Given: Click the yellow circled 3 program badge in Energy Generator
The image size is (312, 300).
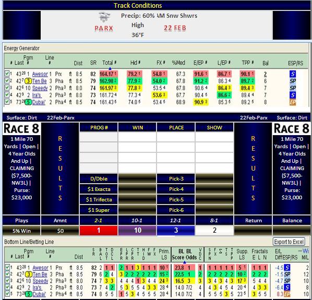Looking at the screenshot, I should tap(28, 81).
